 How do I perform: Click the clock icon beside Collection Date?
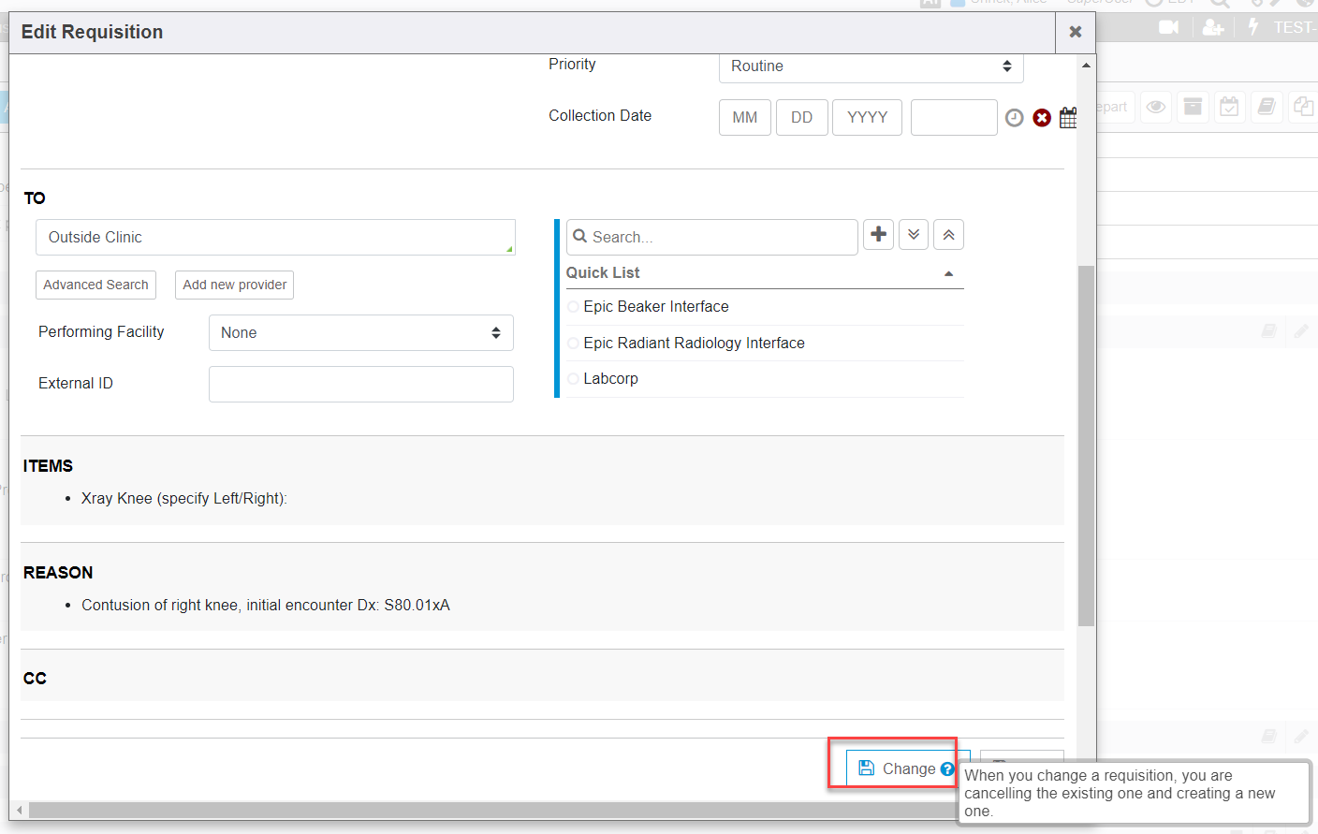coord(1014,118)
